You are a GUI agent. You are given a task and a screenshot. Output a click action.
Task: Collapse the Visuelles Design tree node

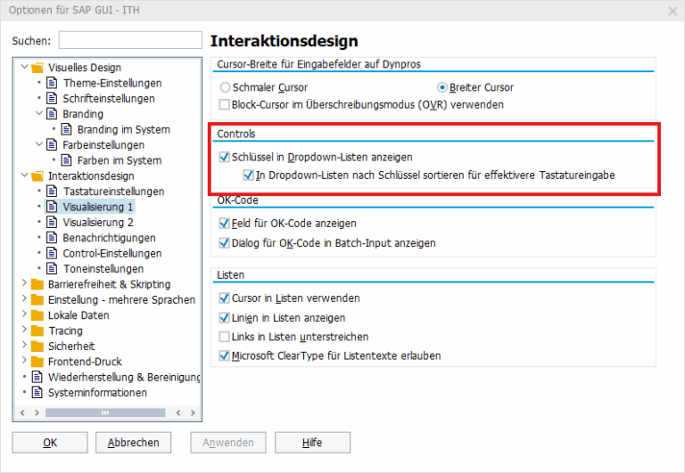24,67
